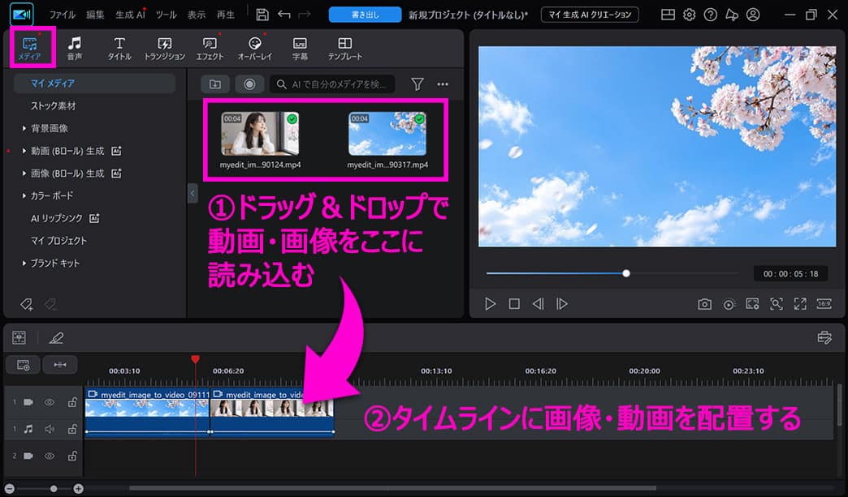Image resolution: width=848 pixels, height=497 pixels.
Task: Click the record capture button
Action: point(249,84)
